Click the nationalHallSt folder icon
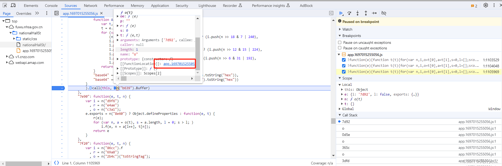This screenshot has width=502, height=166. point(15,33)
